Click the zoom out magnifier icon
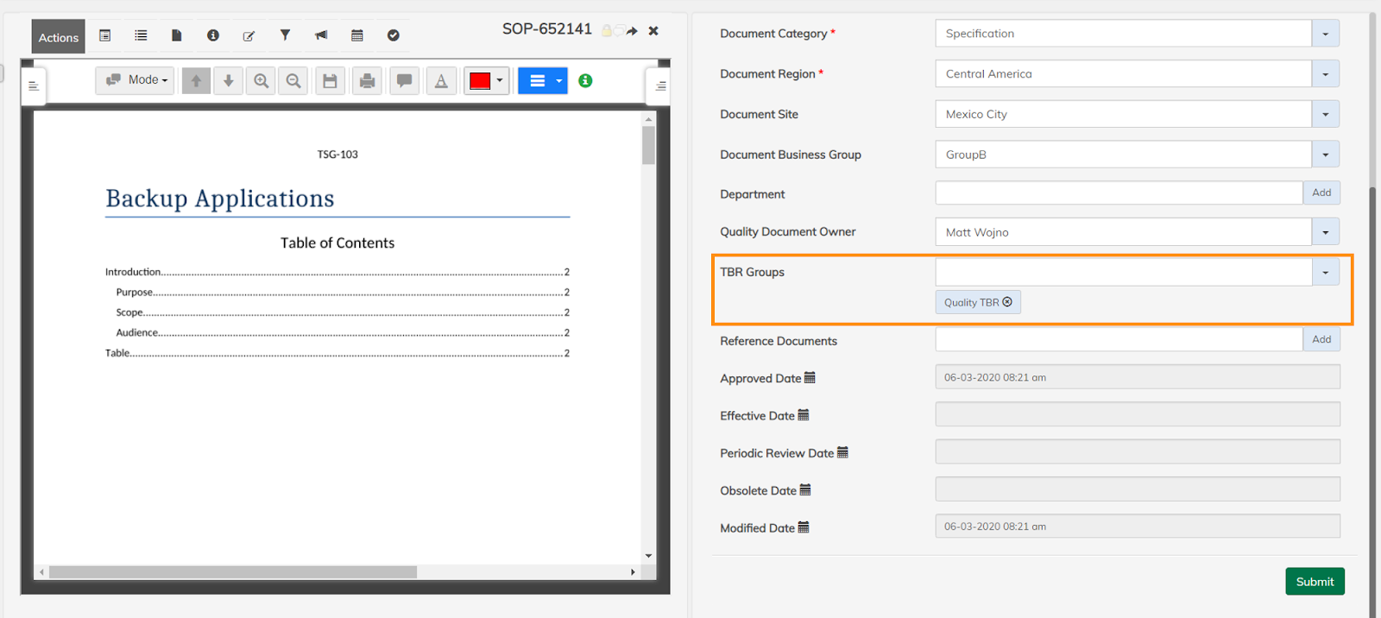 (x=293, y=81)
